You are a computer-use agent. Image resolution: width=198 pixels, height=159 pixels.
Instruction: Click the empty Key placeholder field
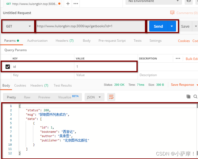click(43, 75)
